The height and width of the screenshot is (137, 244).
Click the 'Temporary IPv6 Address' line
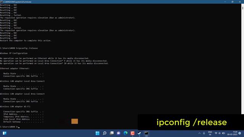[23, 117]
